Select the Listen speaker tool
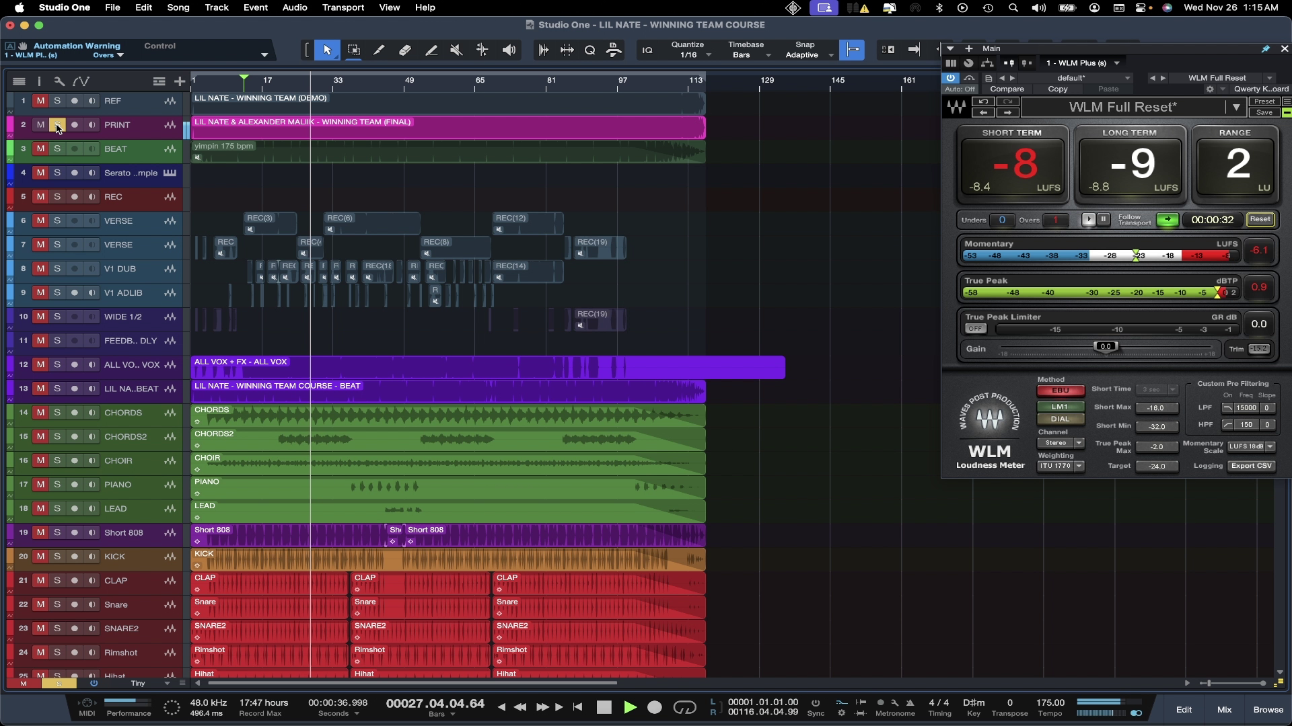The width and height of the screenshot is (1292, 726). [x=509, y=50]
